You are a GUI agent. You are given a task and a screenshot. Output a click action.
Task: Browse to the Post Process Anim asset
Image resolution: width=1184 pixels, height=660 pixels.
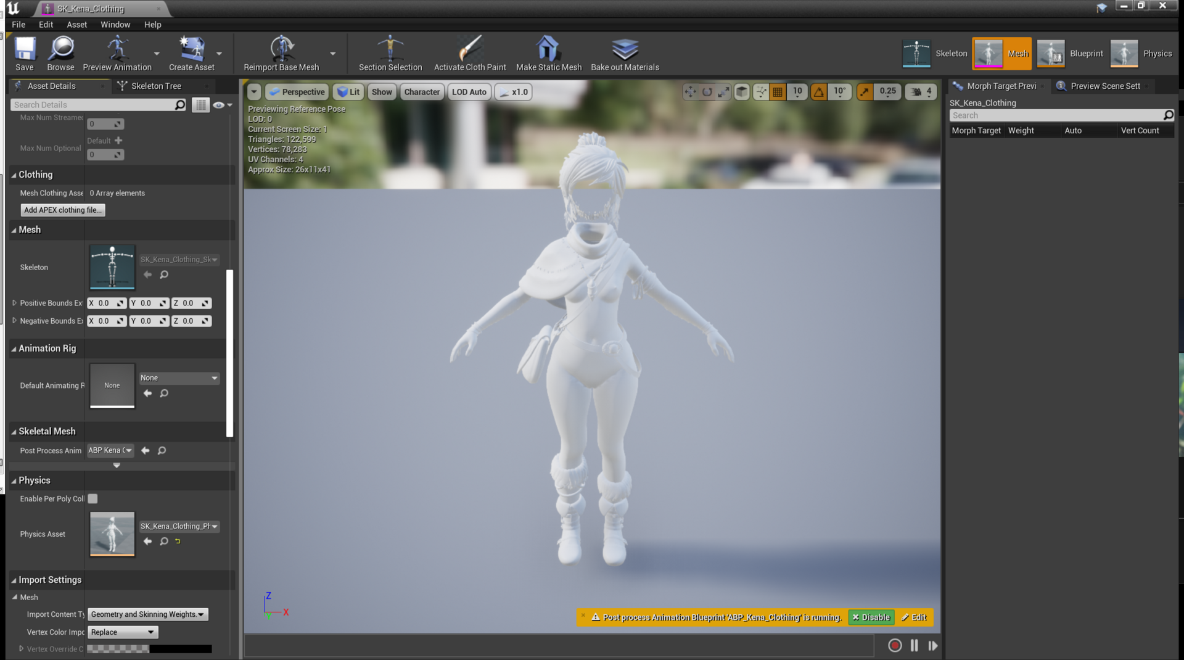click(162, 451)
